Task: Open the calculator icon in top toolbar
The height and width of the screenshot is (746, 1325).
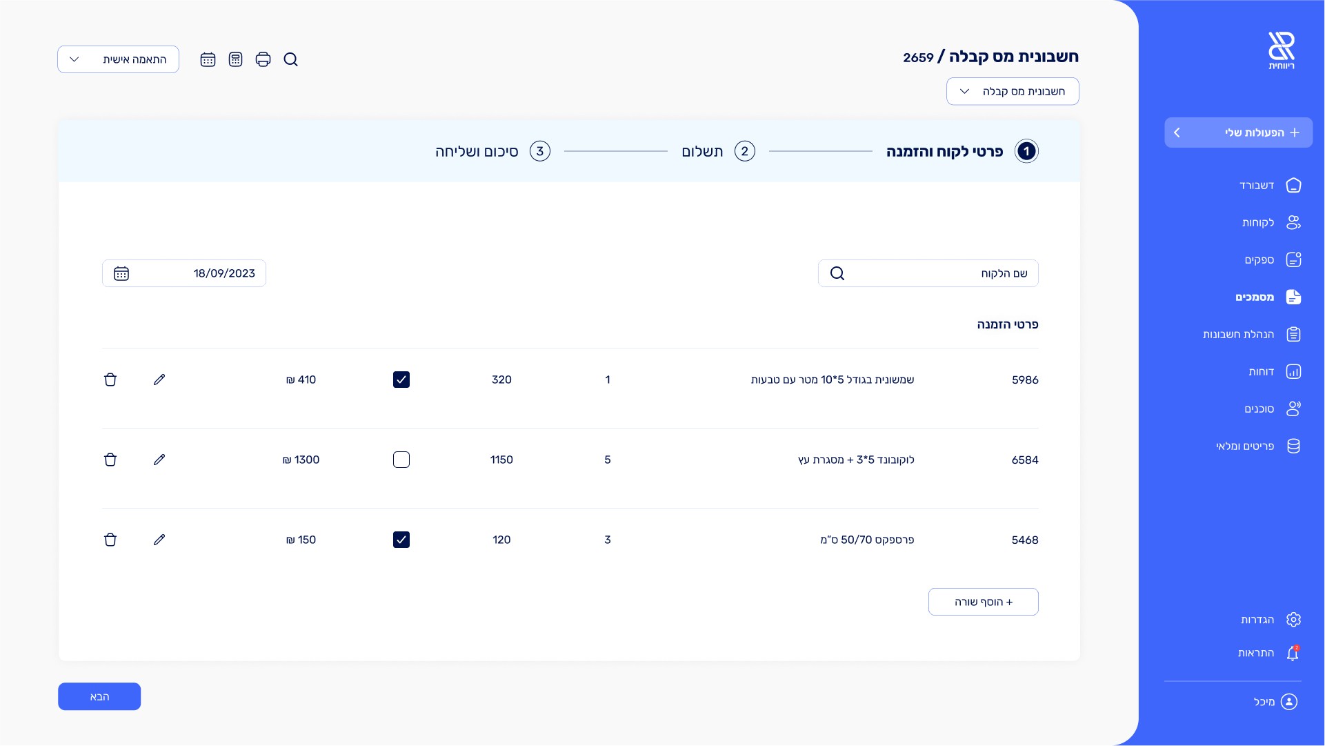Action: tap(235, 59)
